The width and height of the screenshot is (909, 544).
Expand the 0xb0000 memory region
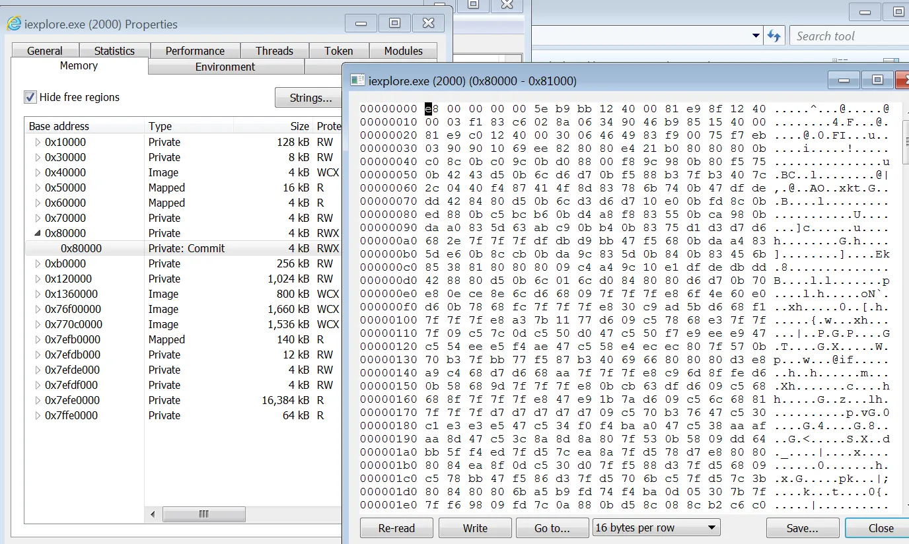pyautogui.click(x=37, y=263)
